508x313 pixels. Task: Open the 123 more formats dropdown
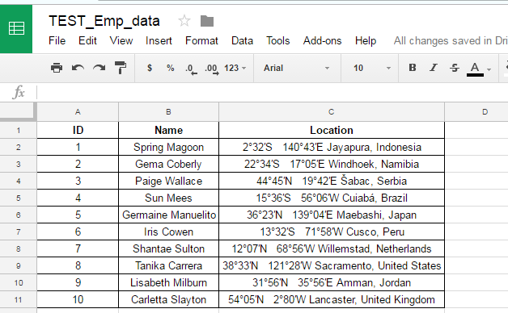point(235,68)
